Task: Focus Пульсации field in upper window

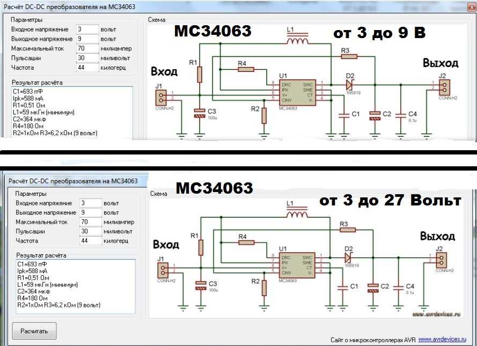Action: [87, 58]
